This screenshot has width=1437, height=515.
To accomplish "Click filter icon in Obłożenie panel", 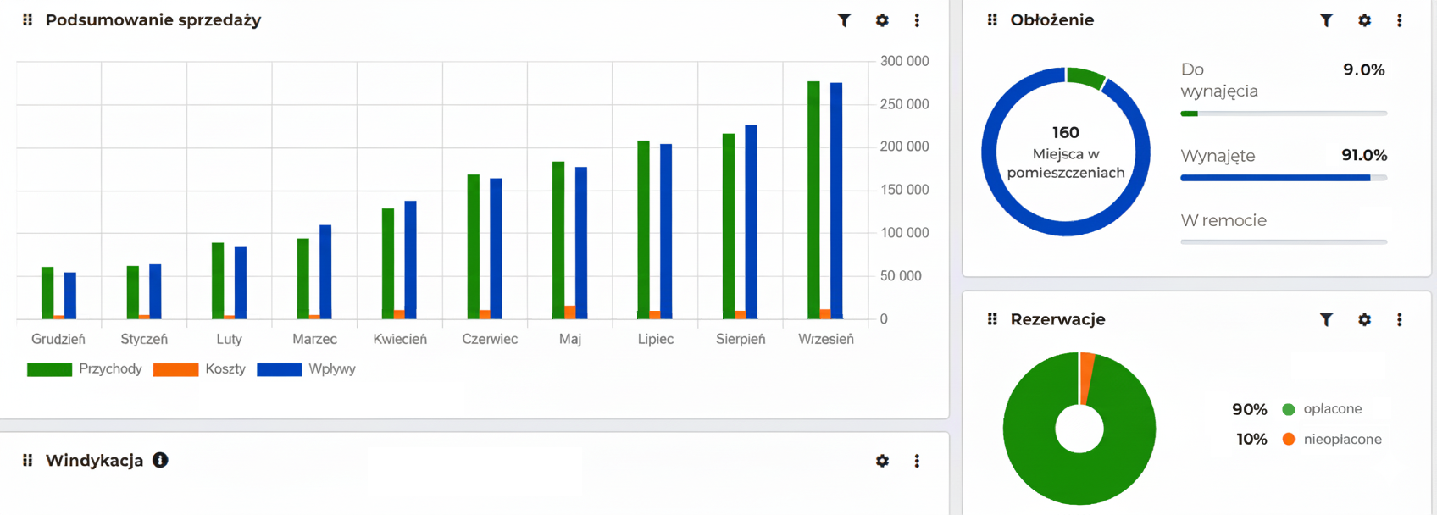I will 1326,20.
